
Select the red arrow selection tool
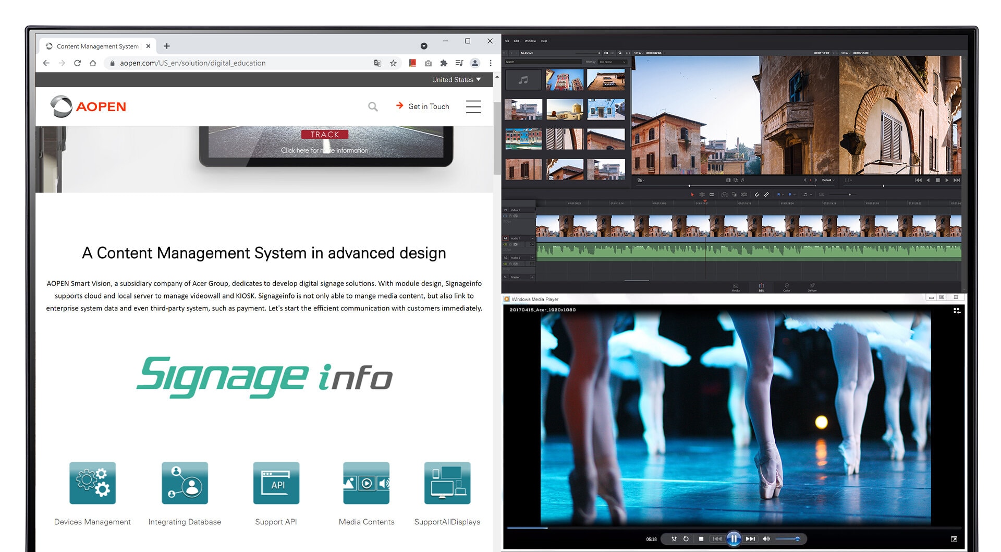(x=692, y=195)
